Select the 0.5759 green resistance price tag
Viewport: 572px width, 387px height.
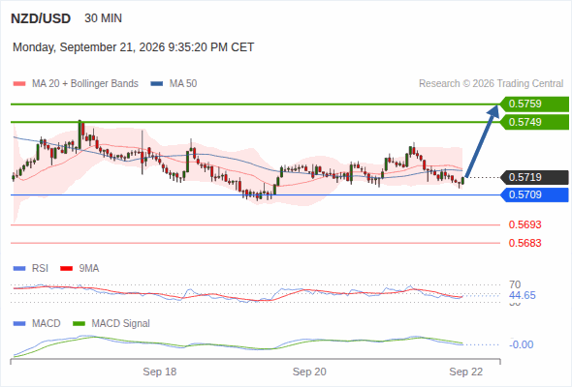pos(534,104)
